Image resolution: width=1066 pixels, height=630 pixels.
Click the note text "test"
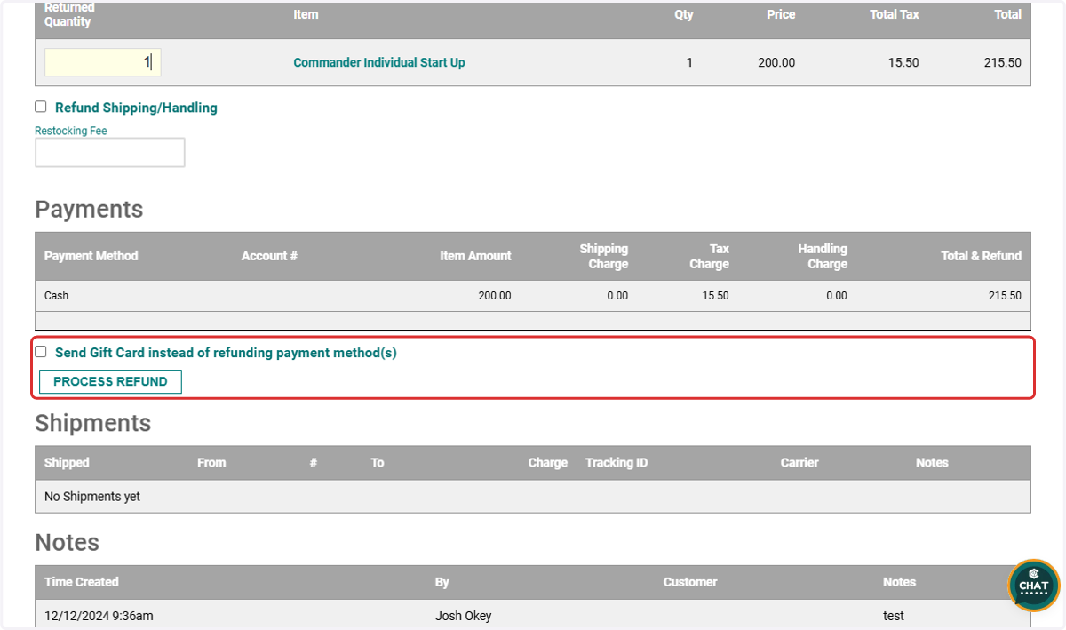coord(894,616)
